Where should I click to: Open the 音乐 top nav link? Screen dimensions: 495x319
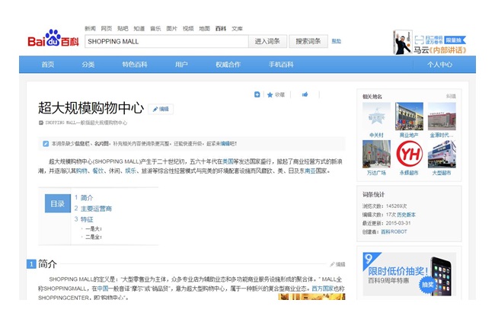[155, 28]
